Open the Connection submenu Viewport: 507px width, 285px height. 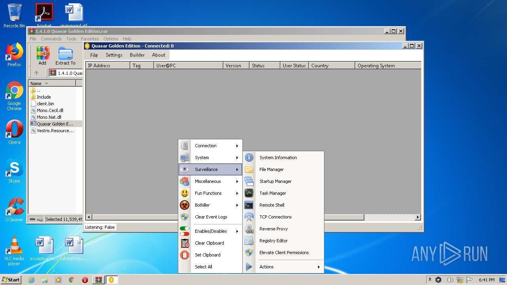210,146
